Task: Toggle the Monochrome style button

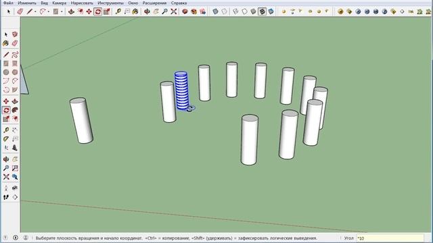Action: coord(271,11)
